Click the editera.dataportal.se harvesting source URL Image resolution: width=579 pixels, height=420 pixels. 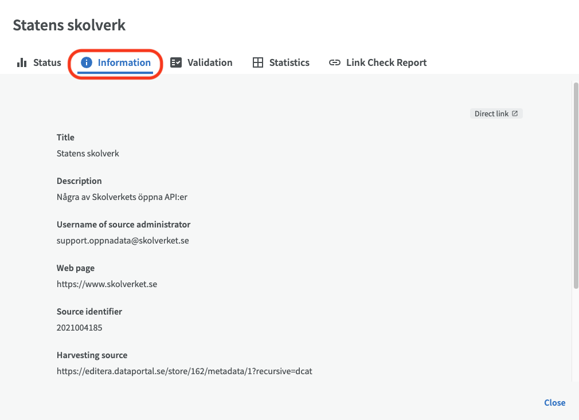point(184,371)
